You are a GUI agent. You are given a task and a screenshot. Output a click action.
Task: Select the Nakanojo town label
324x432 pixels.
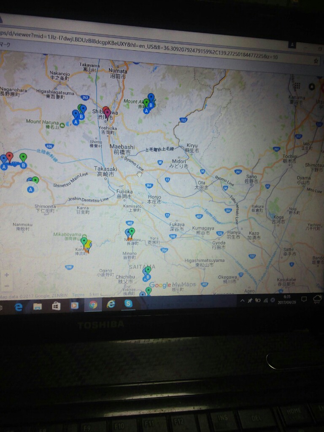click(59, 76)
